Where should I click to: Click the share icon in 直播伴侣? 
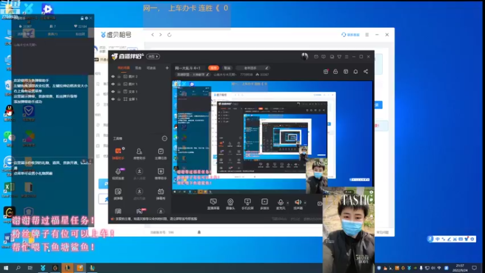click(366, 72)
